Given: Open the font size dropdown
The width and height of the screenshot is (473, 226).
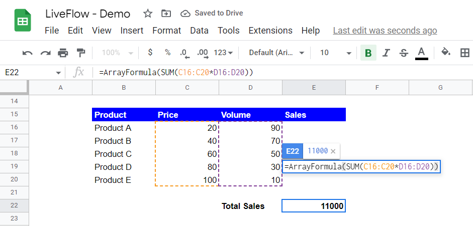Looking at the screenshot, I should (336, 53).
